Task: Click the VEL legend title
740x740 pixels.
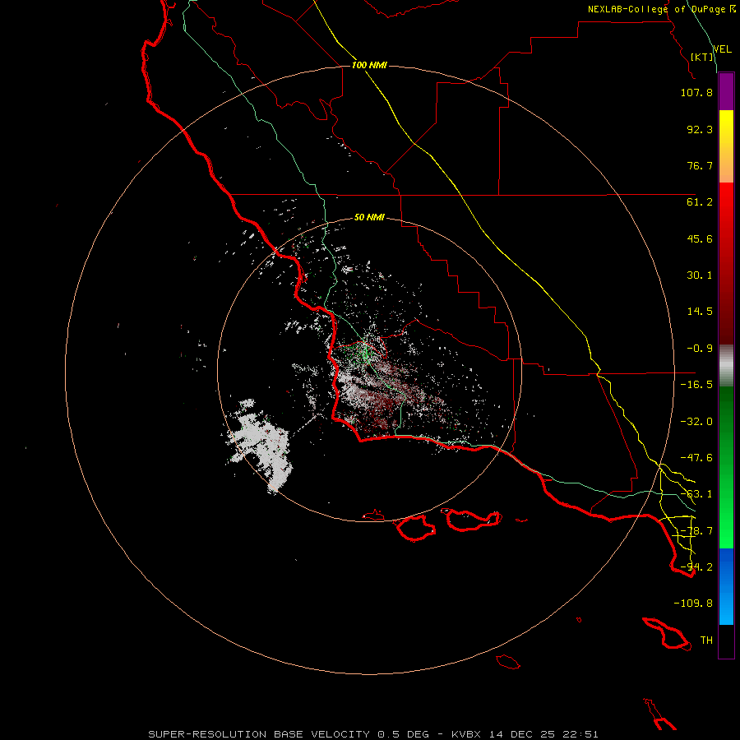Action: click(722, 49)
